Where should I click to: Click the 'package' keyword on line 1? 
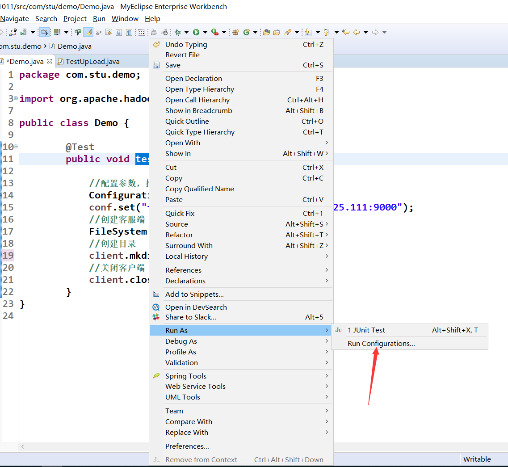pyautogui.click(x=39, y=75)
